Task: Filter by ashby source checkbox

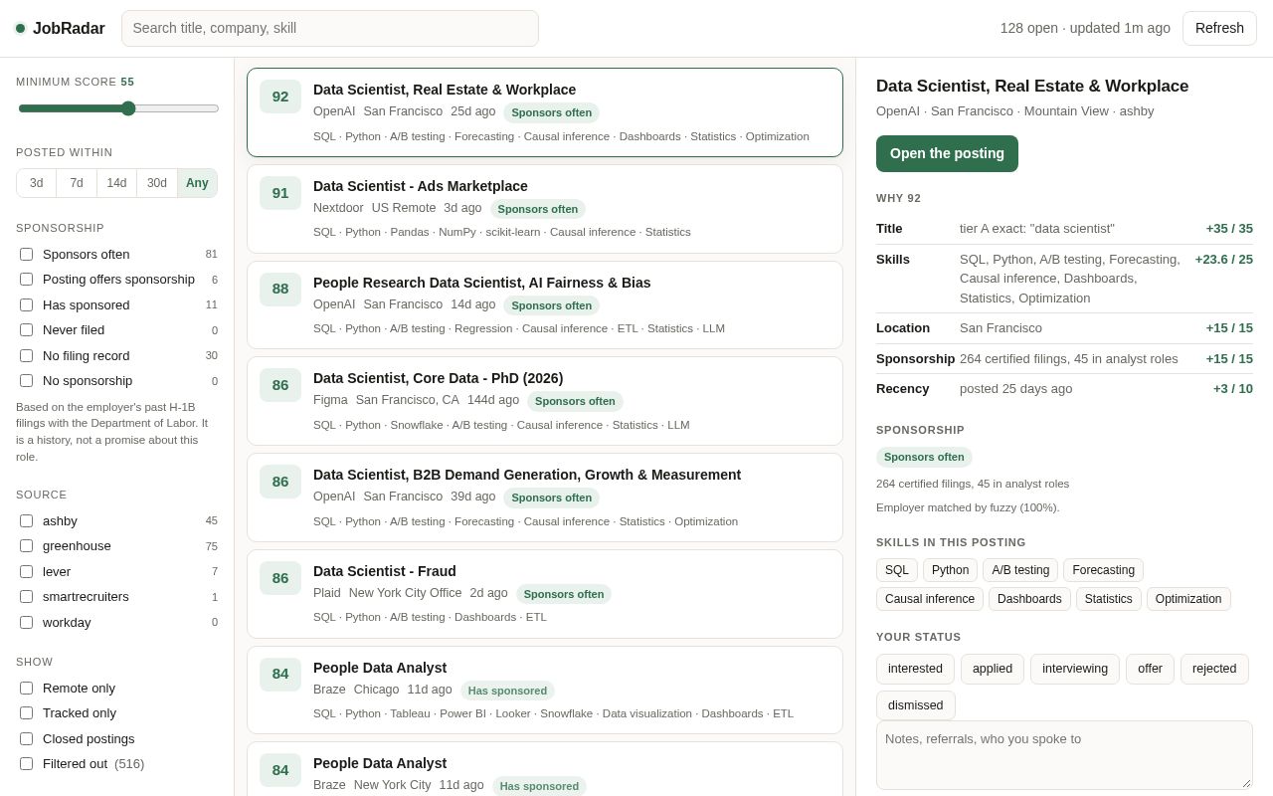Action: coord(26,520)
